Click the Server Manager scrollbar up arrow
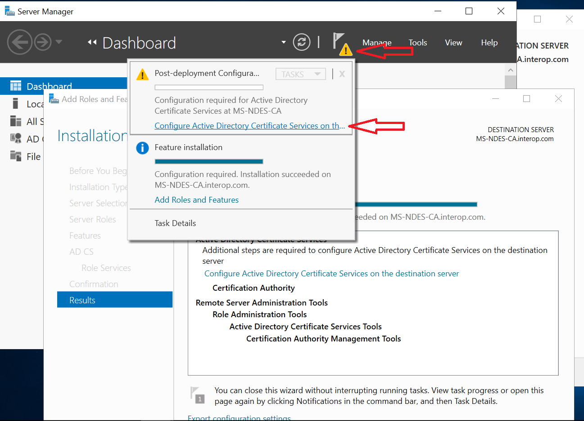The height and width of the screenshot is (421, 584). [510, 70]
